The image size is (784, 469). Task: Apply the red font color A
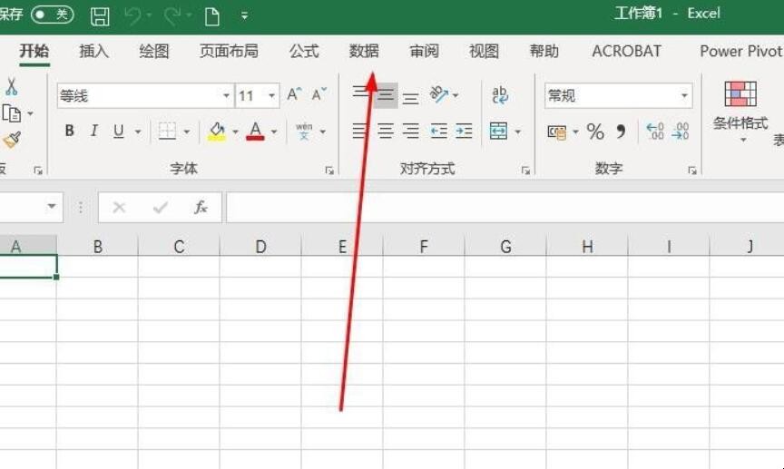pos(256,131)
